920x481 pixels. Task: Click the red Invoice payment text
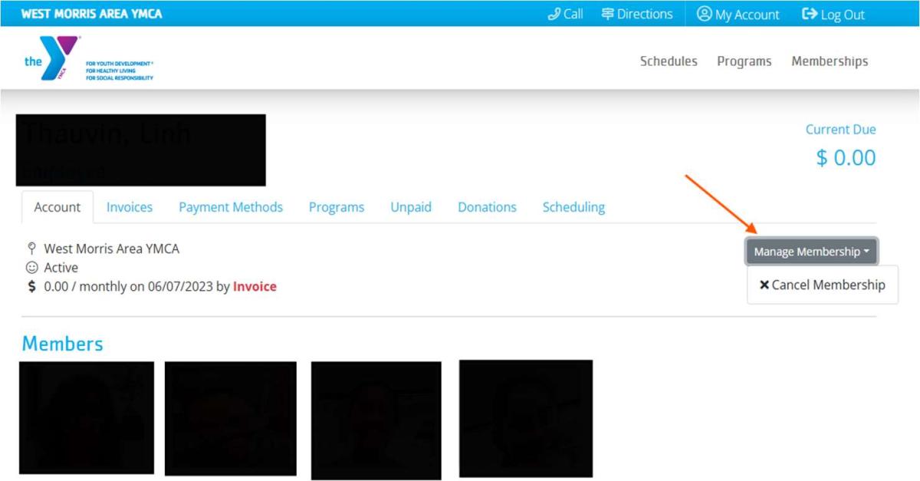tap(255, 287)
